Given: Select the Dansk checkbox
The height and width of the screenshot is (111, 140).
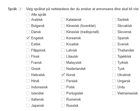Looking at the screenshot, I should pos(28,32).
